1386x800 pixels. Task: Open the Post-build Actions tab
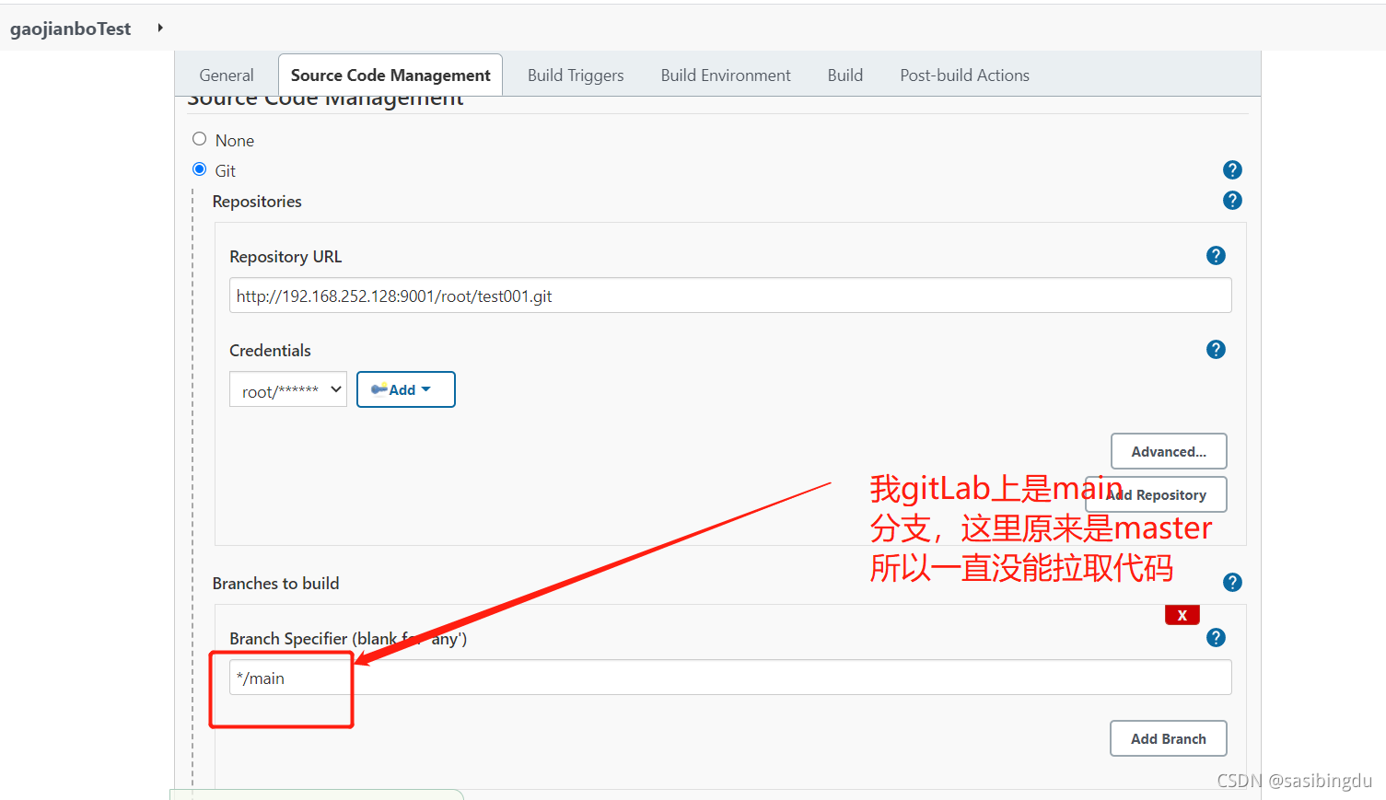point(965,75)
